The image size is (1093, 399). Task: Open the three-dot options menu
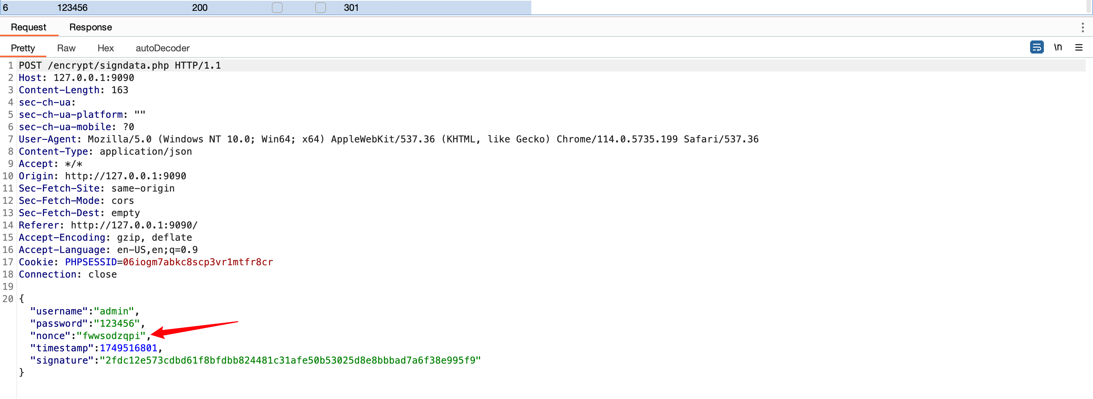pyautogui.click(x=1083, y=27)
